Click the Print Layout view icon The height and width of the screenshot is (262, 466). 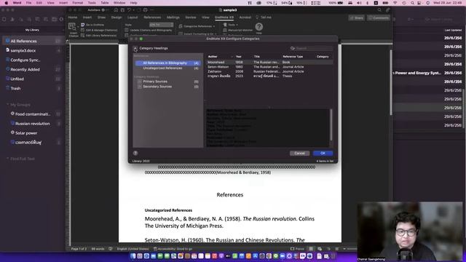tap(311, 249)
